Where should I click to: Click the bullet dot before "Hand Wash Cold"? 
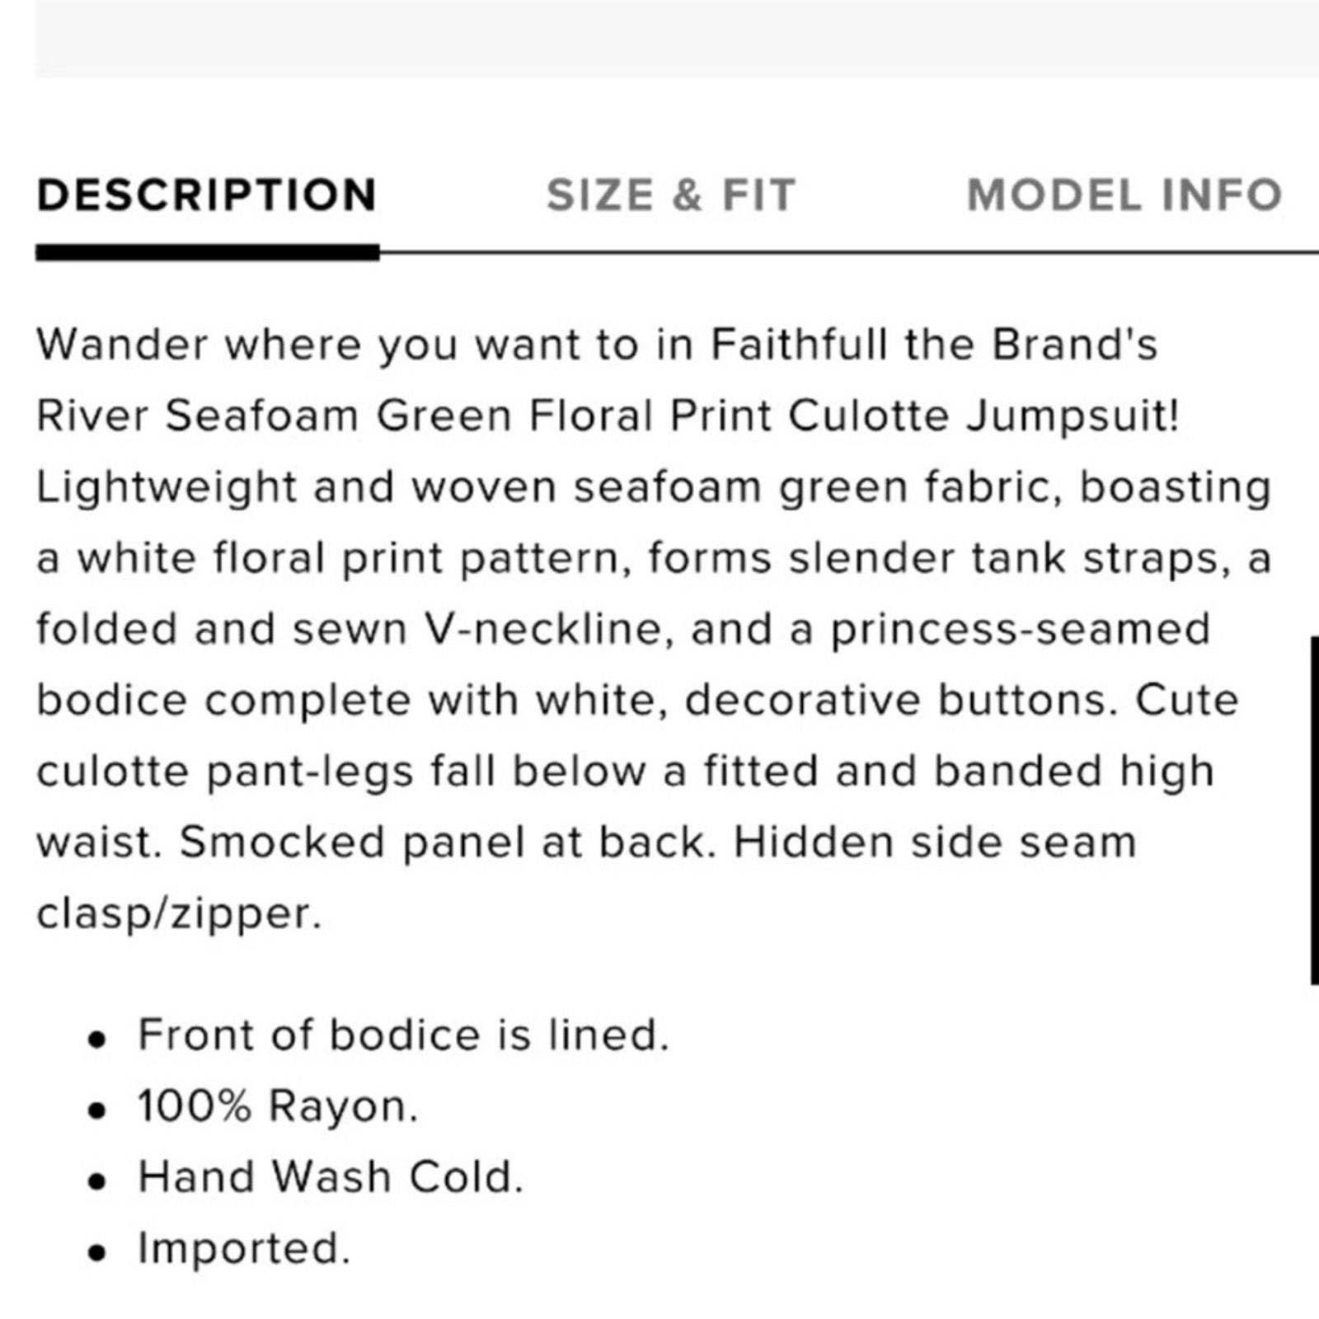(98, 1182)
